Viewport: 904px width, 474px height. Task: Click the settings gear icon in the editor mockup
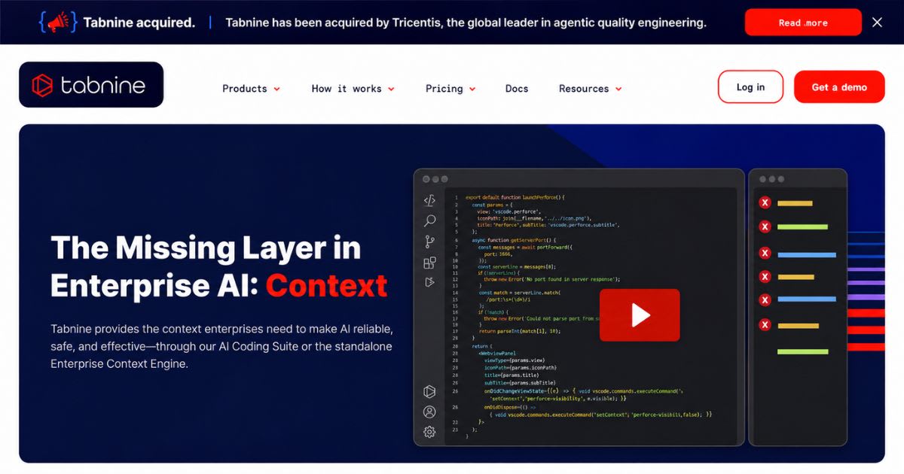click(429, 432)
